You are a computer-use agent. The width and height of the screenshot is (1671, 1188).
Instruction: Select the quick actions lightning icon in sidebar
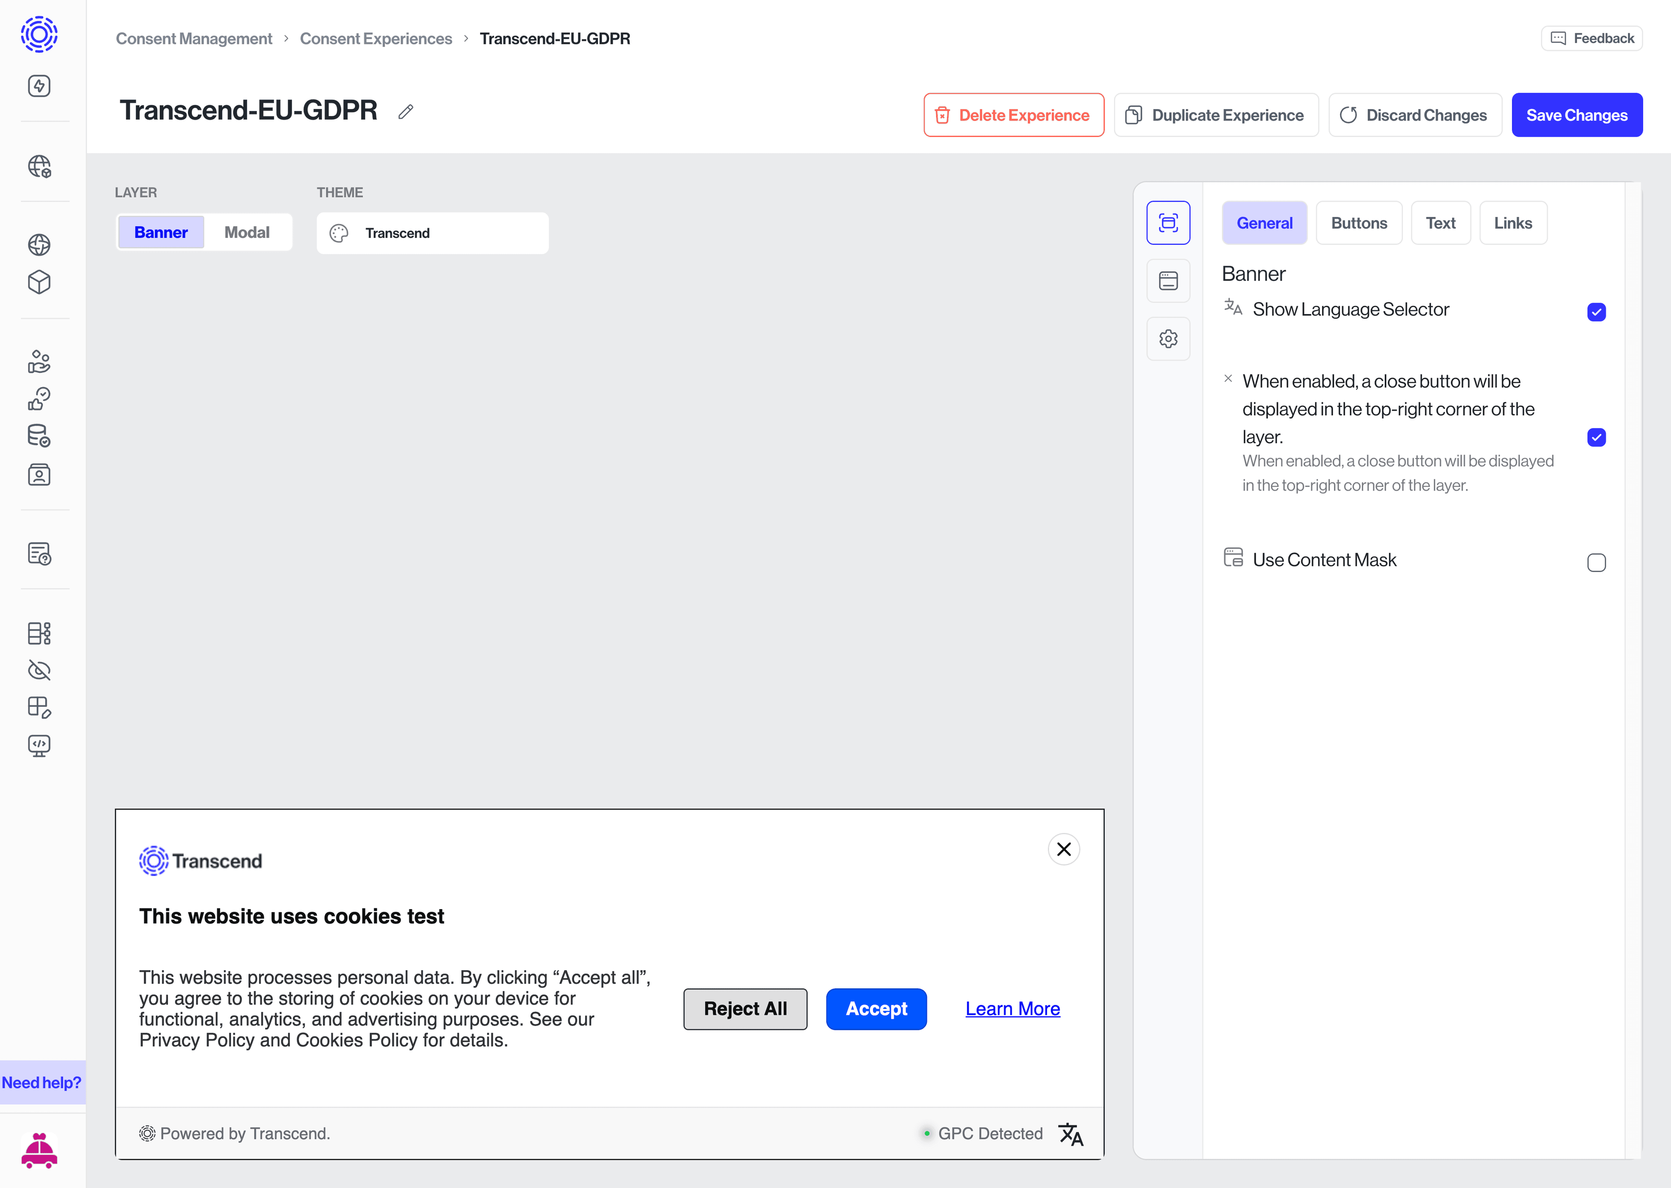pyautogui.click(x=39, y=86)
